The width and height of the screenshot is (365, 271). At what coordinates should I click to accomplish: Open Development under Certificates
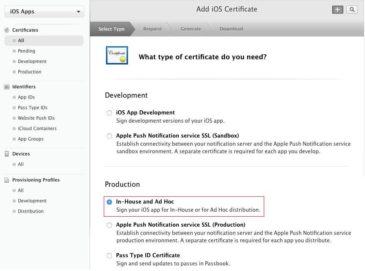coord(32,62)
